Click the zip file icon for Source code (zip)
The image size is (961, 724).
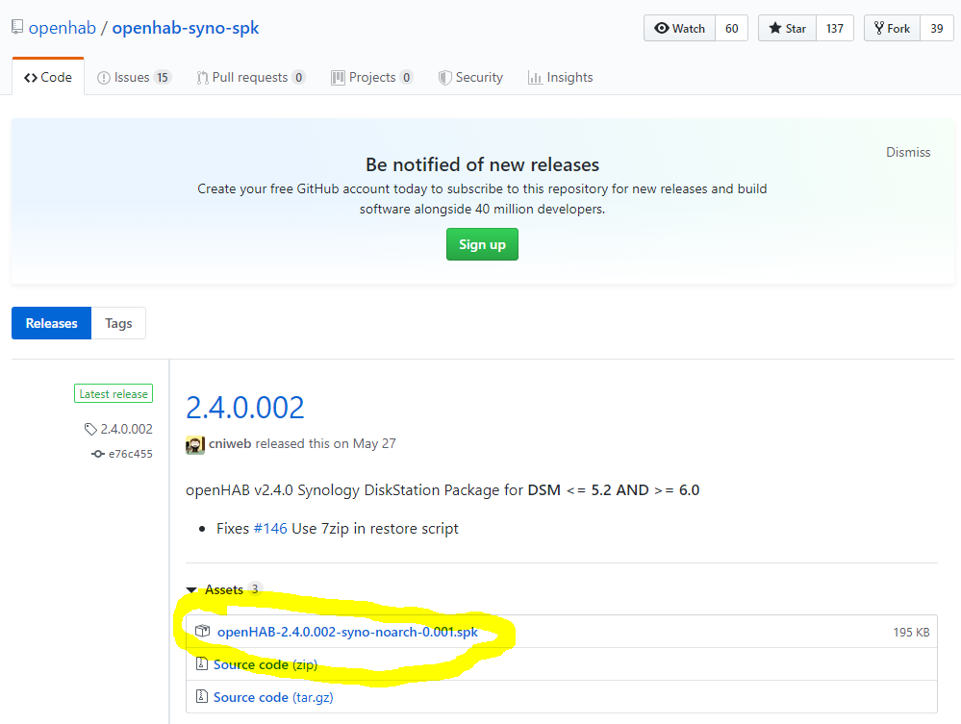pyautogui.click(x=202, y=664)
